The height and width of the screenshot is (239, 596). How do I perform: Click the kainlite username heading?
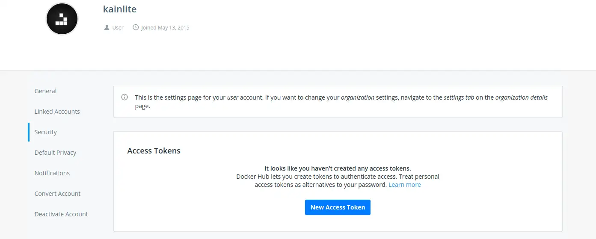tap(120, 9)
